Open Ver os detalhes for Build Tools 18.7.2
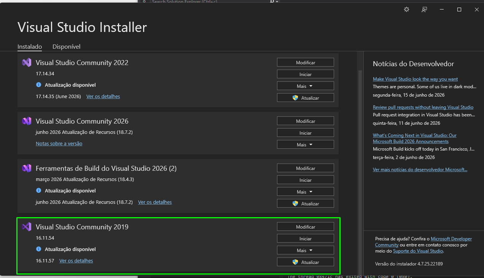484x278 pixels. click(x=155, y=202)
